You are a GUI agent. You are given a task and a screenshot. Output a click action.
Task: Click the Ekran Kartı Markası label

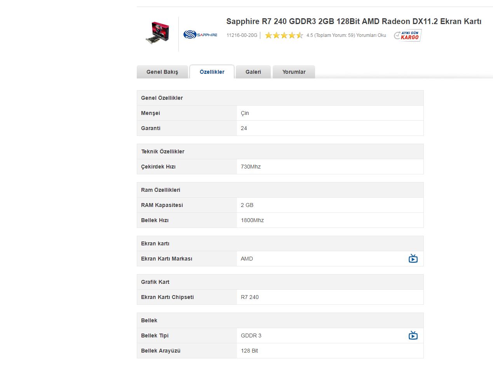coord(167,259)
